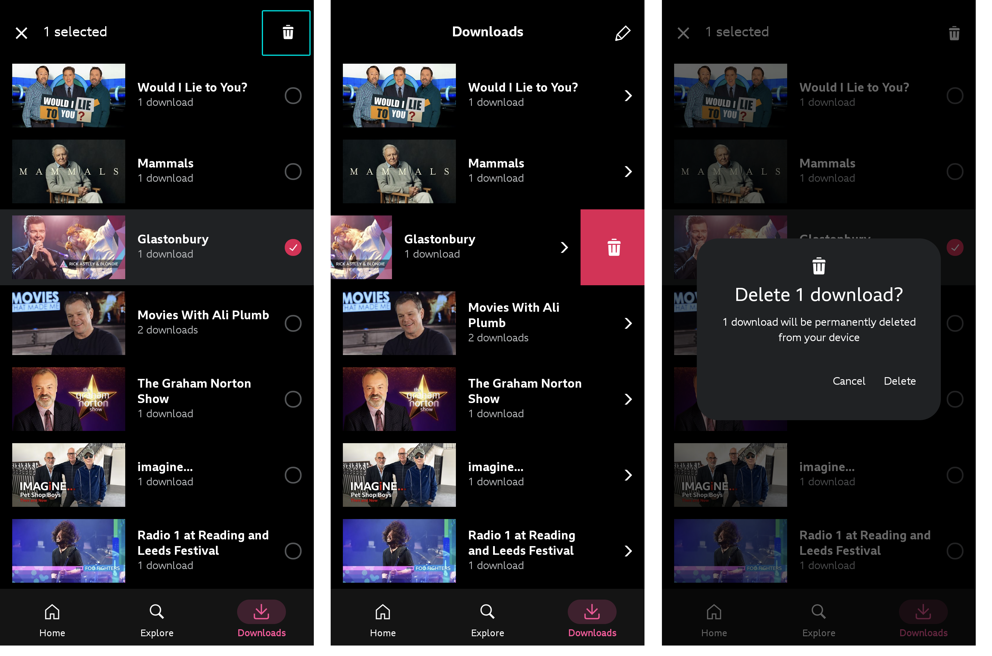Deselect the checked Glastonbury item
Screen dimensions: 992x656
coord(293,247)
